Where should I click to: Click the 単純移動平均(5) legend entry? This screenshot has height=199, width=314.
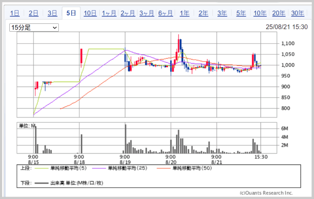coord(68,168)
